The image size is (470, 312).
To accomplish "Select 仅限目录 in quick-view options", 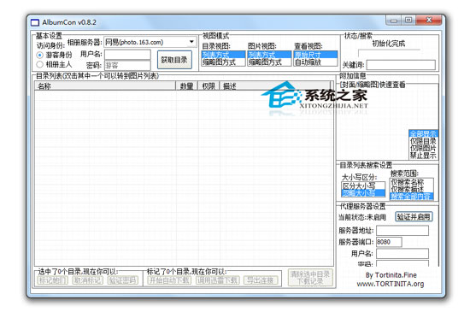I will coord(423,141).
